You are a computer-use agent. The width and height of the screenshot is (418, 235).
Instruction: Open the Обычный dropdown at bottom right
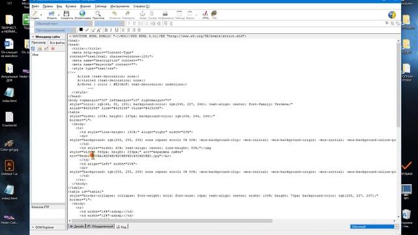[x=374, y=227]
